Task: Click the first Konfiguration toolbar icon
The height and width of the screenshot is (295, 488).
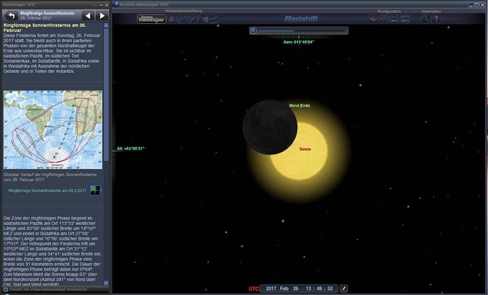Action: [x=373, y=19]
